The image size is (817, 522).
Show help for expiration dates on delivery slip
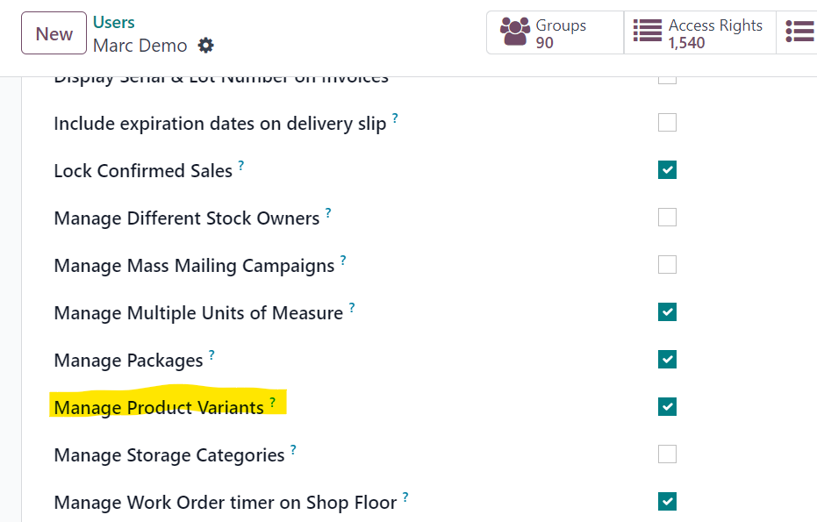pyautogui.click(x=396, y=118)
